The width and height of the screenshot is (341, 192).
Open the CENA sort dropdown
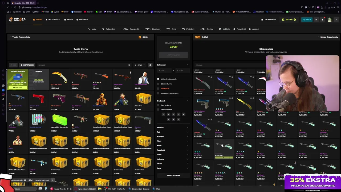pyautogui.click(x=140, y=65)
